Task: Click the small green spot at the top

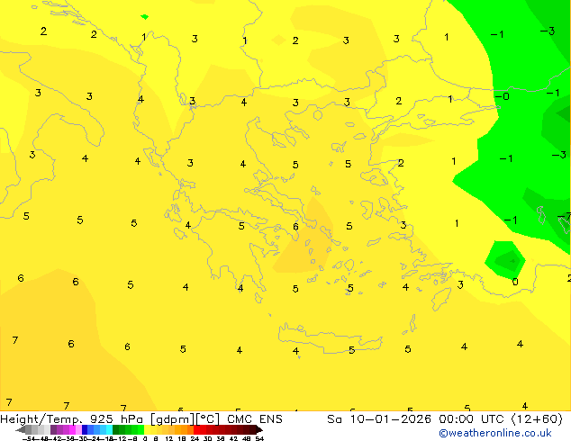Action: coord(144,16)
